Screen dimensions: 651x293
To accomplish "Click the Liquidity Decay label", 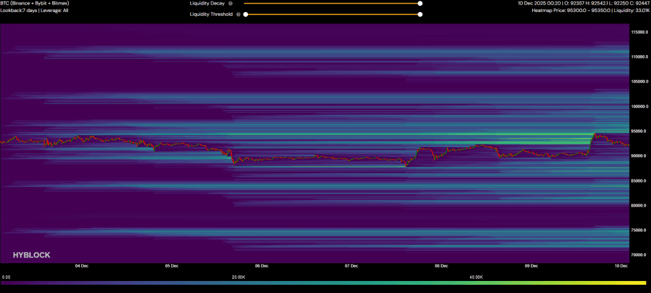I will tap(207, 3).
